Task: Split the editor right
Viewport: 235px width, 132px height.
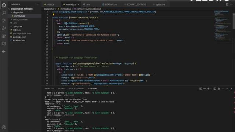Action: click(227, 4)
